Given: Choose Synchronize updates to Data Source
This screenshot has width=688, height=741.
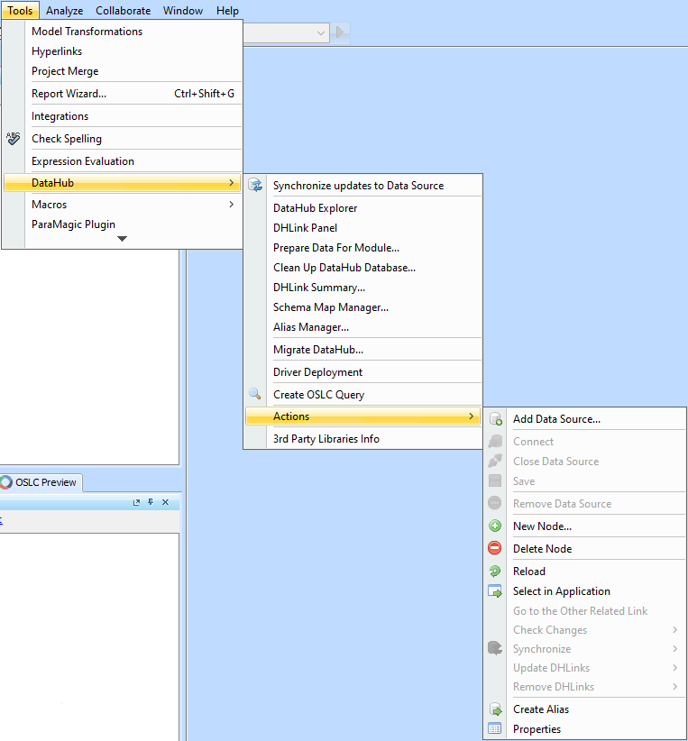Looking at the screenshot, I should (363, 186).
